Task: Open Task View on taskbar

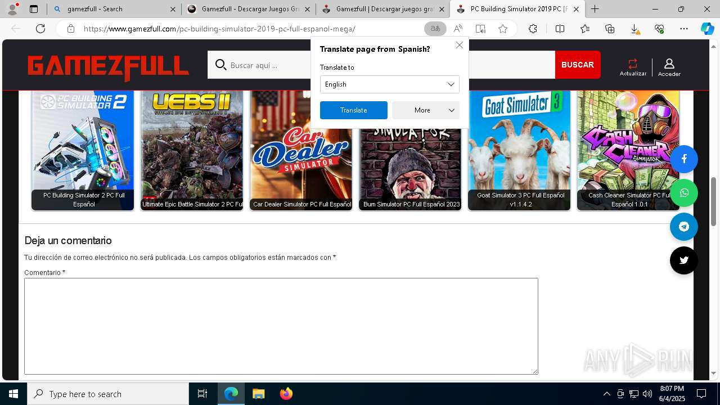Action: 202,394
